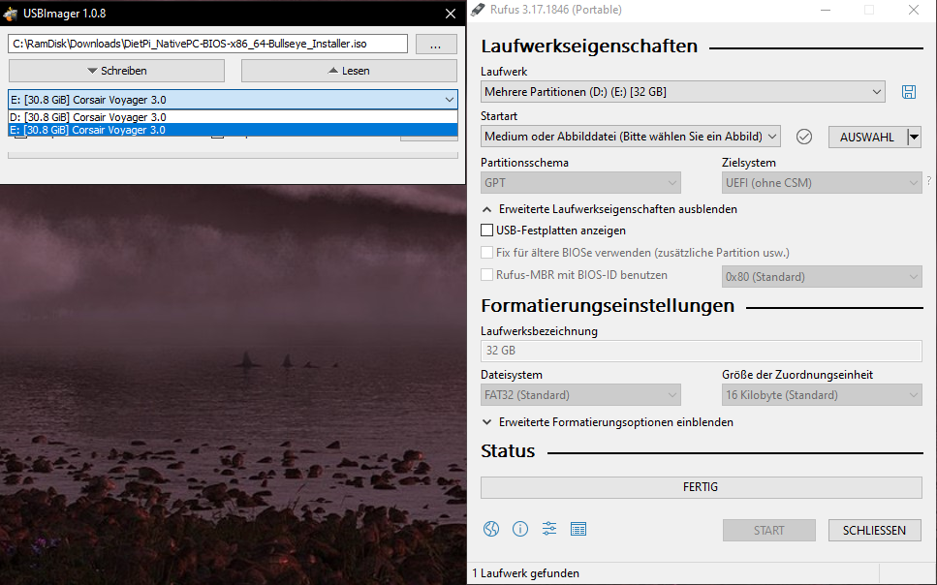The image size is (937, 585).
Task: Open the Laufwerk drive dropdown in Rufus
Action: 682,92
